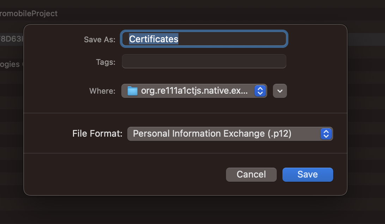Viewport: 385px width, 224px height.
Task: Click the Tags: label
Action: 105,62
